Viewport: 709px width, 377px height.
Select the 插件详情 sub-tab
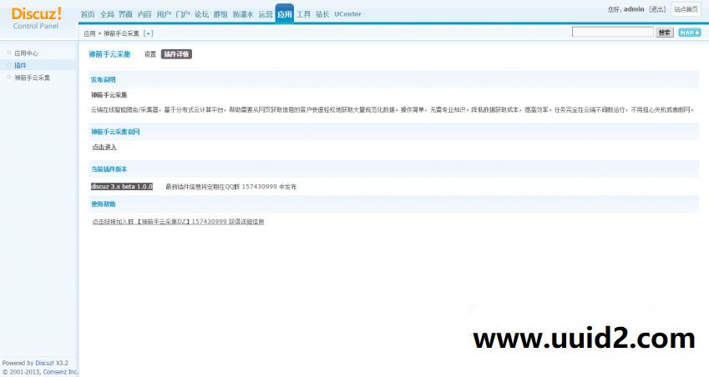pyautogui.click(x=176, y=54)
